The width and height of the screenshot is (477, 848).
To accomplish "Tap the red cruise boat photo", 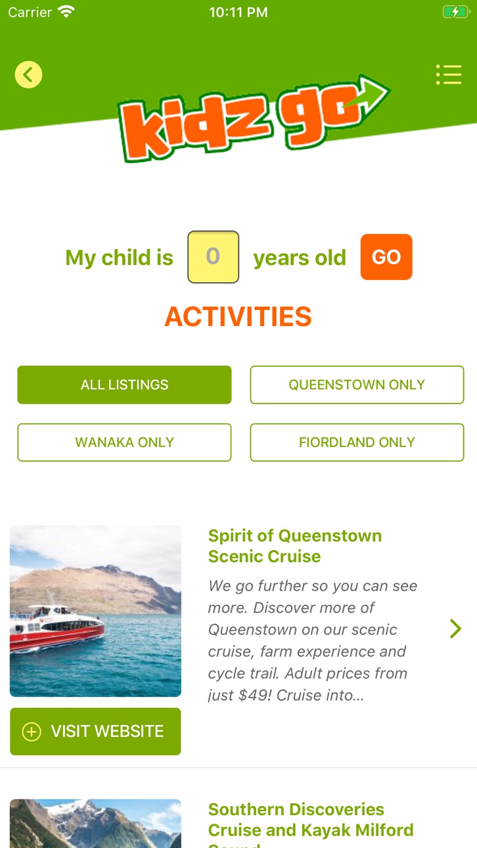I will [95, 611].
